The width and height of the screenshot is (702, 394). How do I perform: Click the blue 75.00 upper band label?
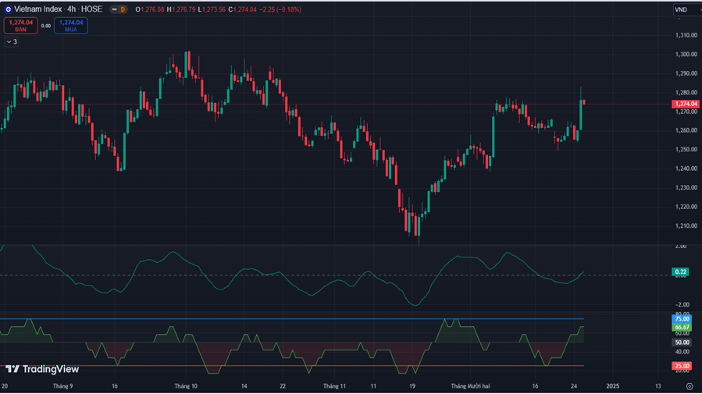[x=681, y=319]
